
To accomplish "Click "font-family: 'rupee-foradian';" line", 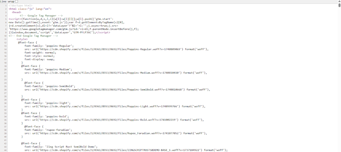I will coord(48,130).
